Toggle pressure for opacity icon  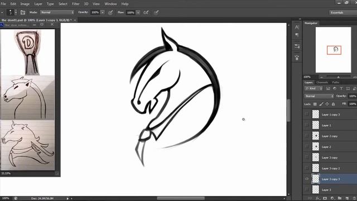coord(110,12)
